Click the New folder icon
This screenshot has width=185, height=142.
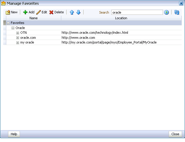pyautogui.click(x=8, y=12)
